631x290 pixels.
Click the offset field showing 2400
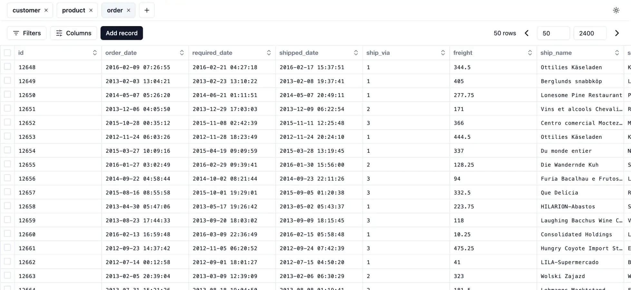pos(589,33)
